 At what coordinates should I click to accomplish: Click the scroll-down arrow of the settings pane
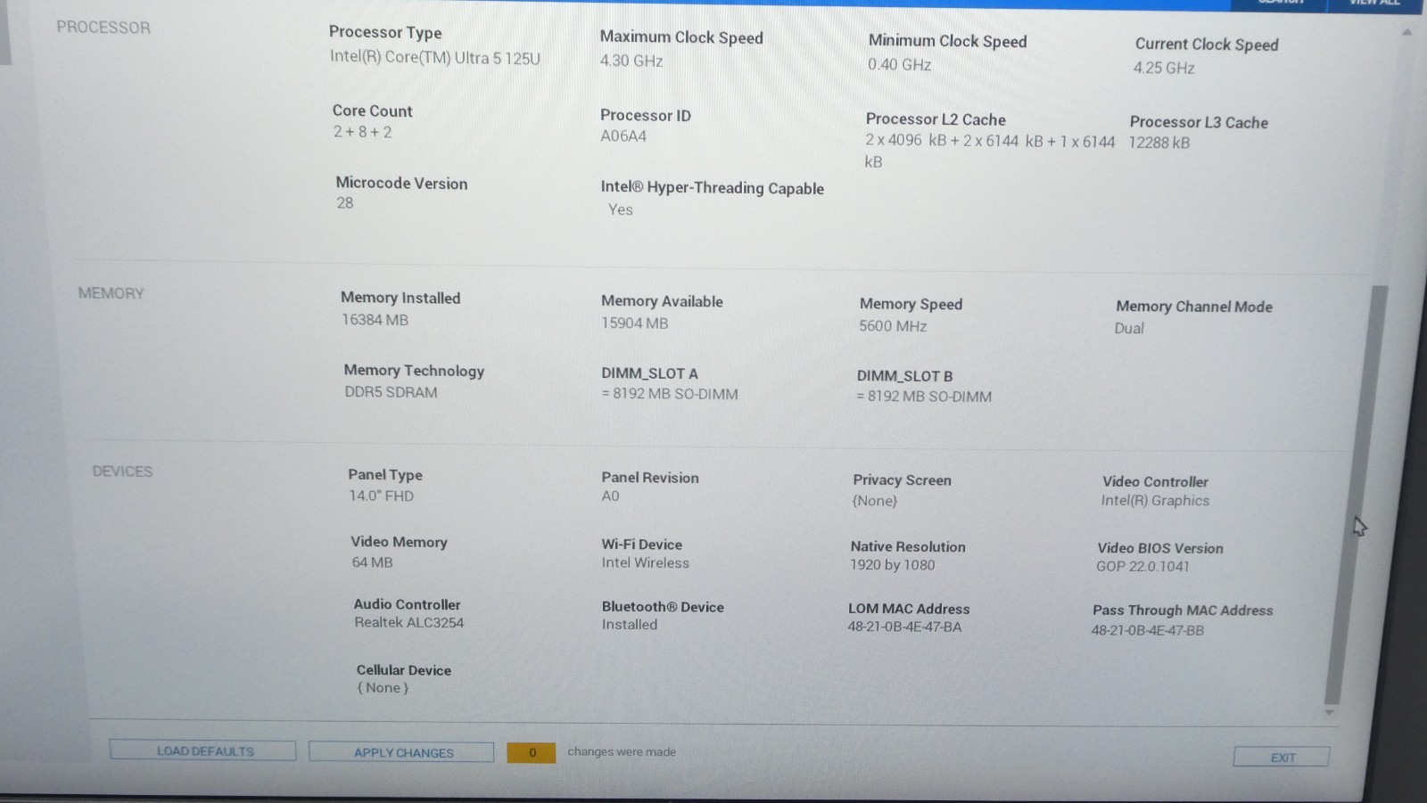coord(1330,712)
